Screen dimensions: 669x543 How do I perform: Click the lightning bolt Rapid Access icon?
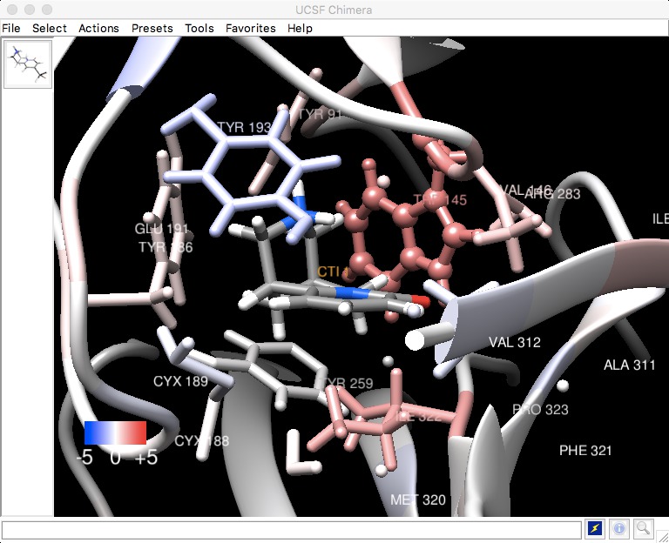[x=595, y=528]
